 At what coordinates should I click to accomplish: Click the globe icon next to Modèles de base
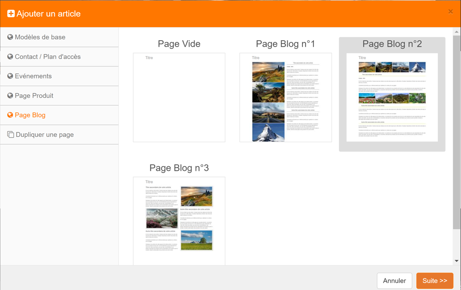pyautogui.click(x=10, y=37)
